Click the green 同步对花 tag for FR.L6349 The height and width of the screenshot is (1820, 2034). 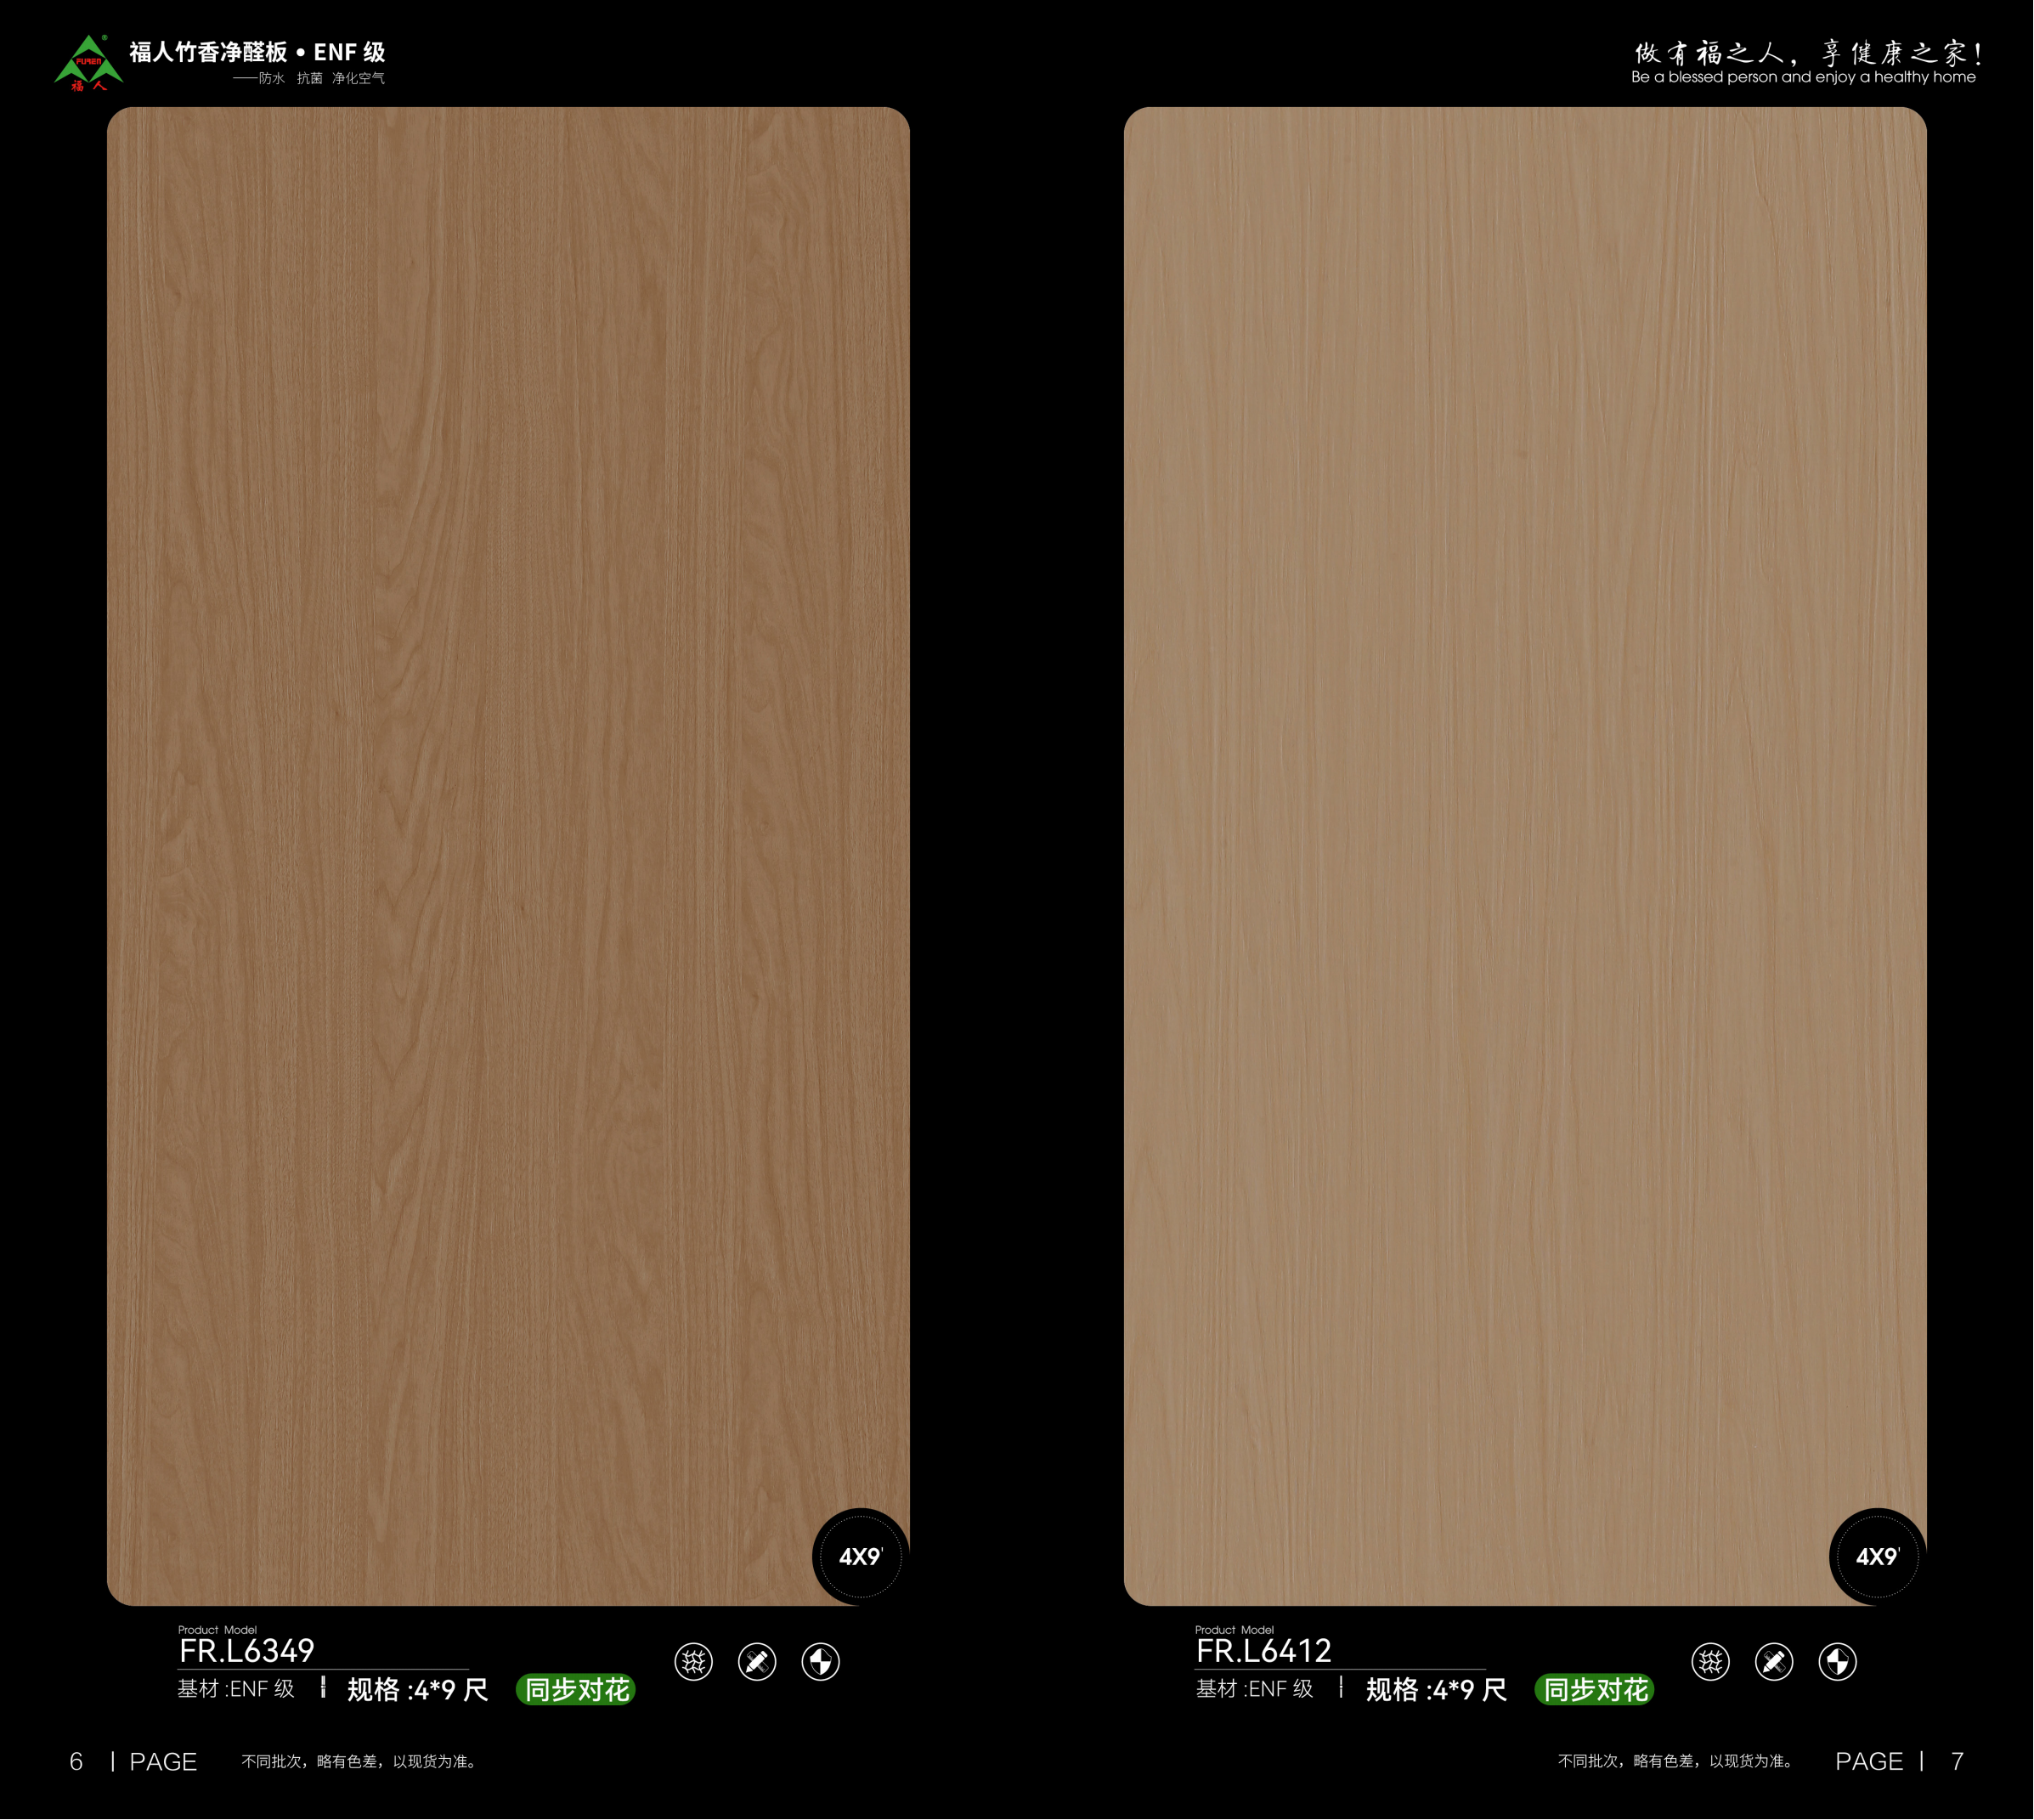coord(576,1690)
